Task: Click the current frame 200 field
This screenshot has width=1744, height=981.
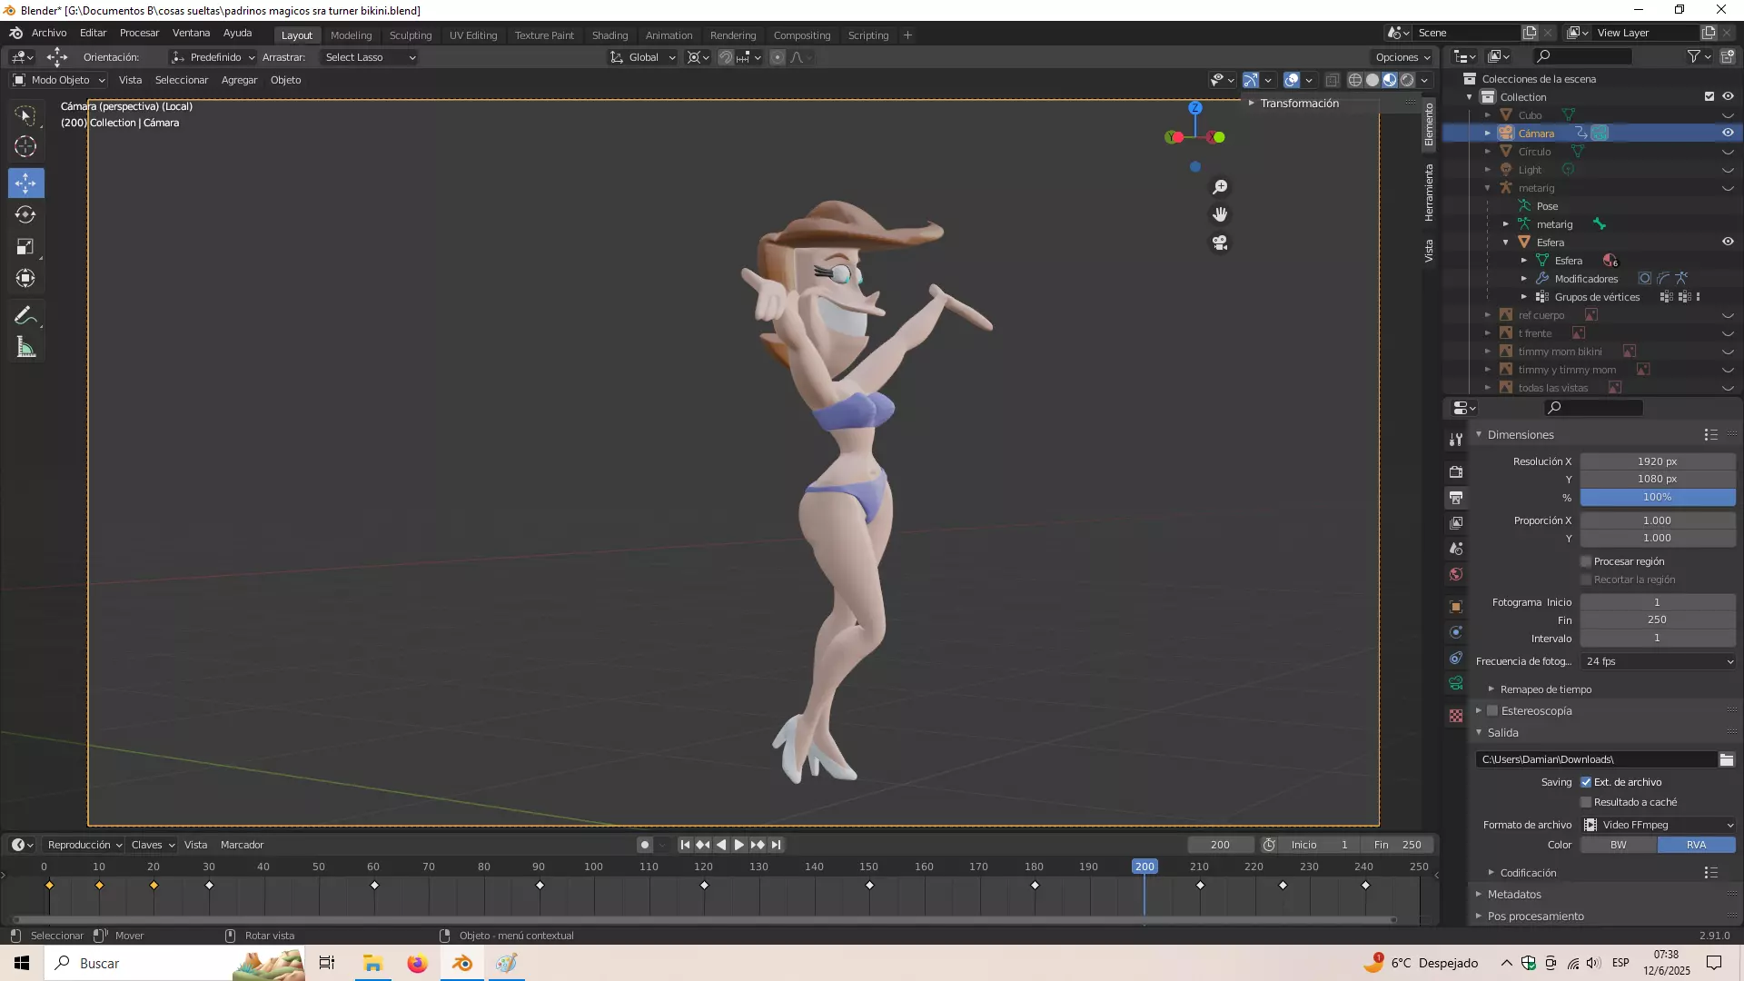Action: tap(1220, 845)
